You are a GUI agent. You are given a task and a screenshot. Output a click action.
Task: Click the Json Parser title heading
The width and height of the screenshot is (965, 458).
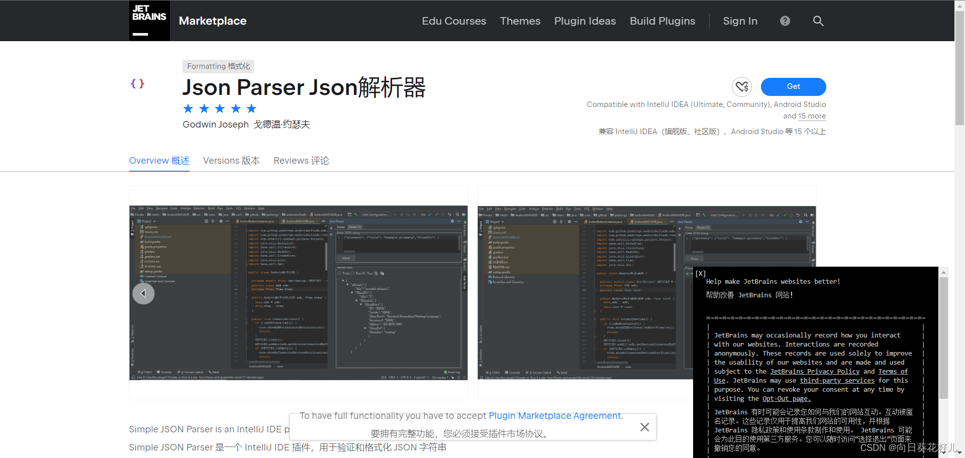pyautogui.click(x=304, y=87)
